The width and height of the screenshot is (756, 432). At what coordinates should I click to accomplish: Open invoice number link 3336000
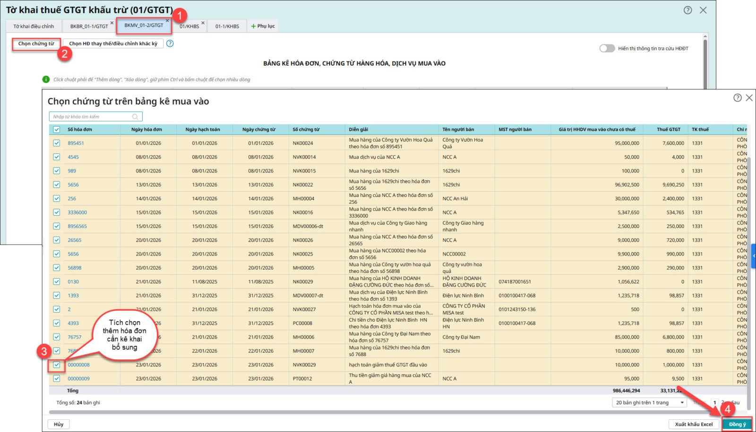77,212
